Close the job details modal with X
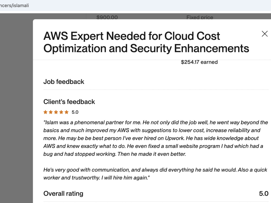The width and height of the screenshot is (271, 203). (264, 34)
